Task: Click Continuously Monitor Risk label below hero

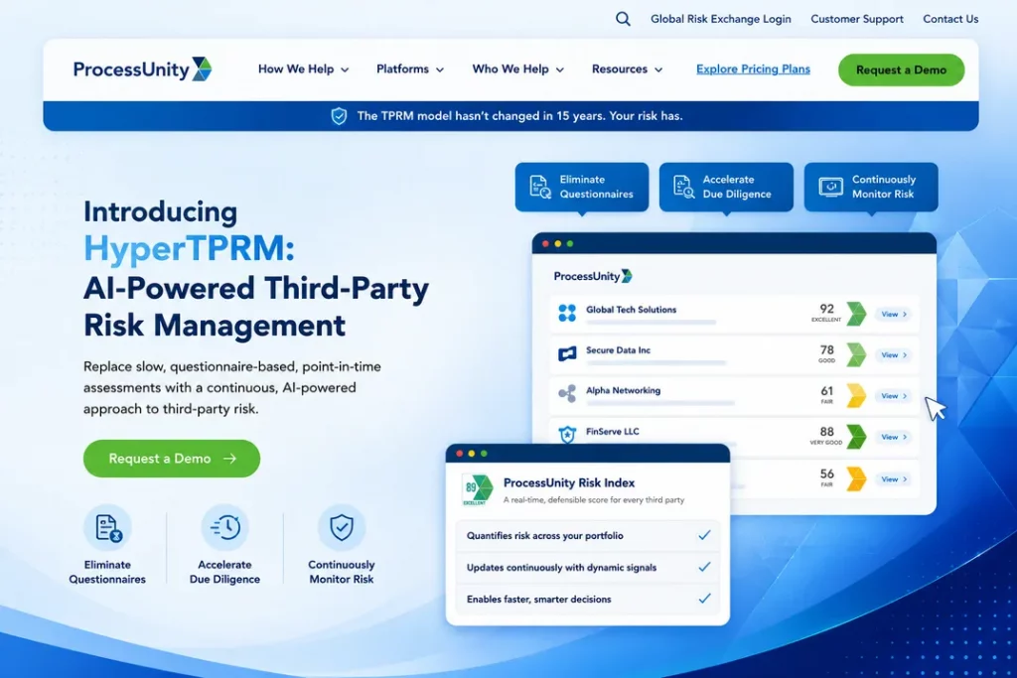Action: click(x=342, y=572)
